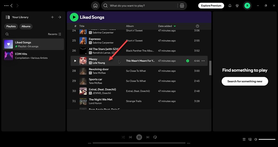Select Liked Songs in the library
Screen dimensions: 278x147
point(33,44)
